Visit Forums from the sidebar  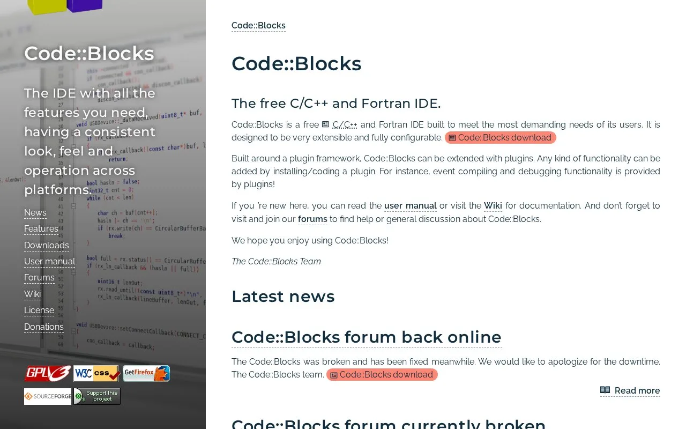(39, 277)
